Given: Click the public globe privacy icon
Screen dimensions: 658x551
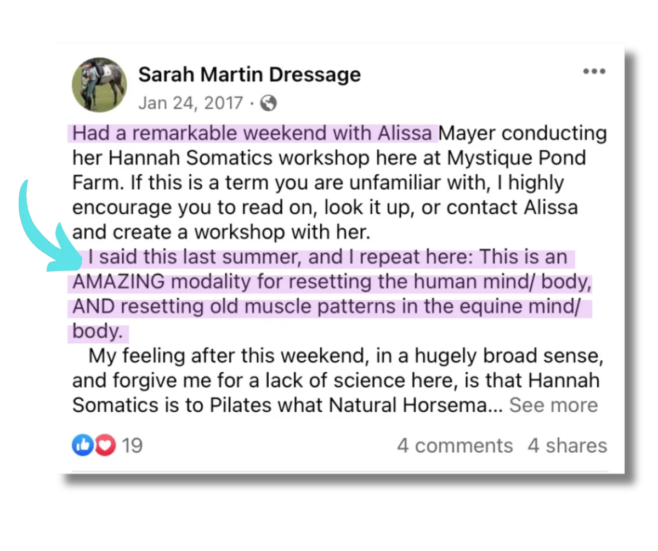Looking at the screenshot, I should [x=268, y=103].
